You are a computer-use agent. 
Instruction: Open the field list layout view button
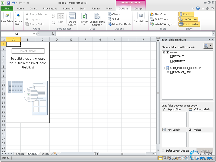(208, 46)
